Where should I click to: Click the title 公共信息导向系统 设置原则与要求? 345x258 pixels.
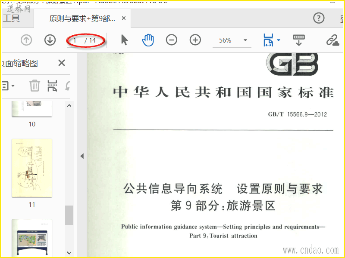coord(223,189)
